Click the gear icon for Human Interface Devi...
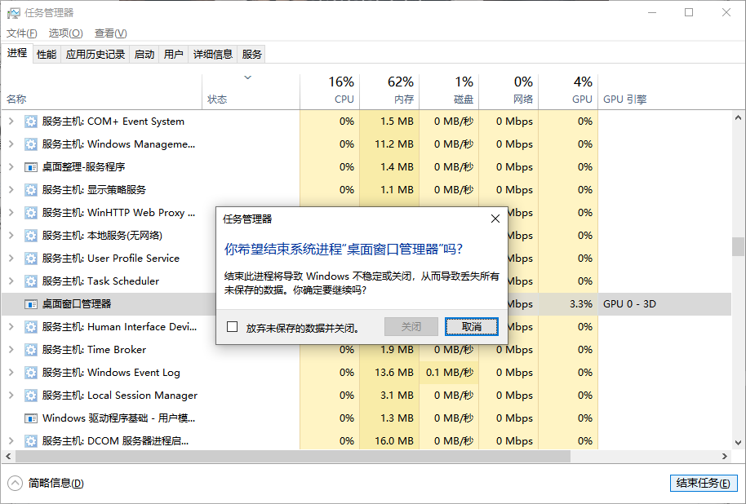This screenshot has width=746, height=504. pyautogui.click(x=31, y=327)
